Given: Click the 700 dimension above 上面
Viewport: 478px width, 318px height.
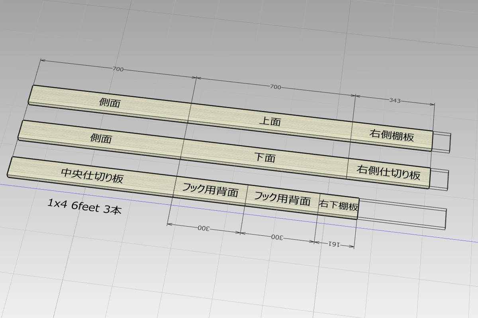Looking at the screenshot, I should (x=276, y=87).
